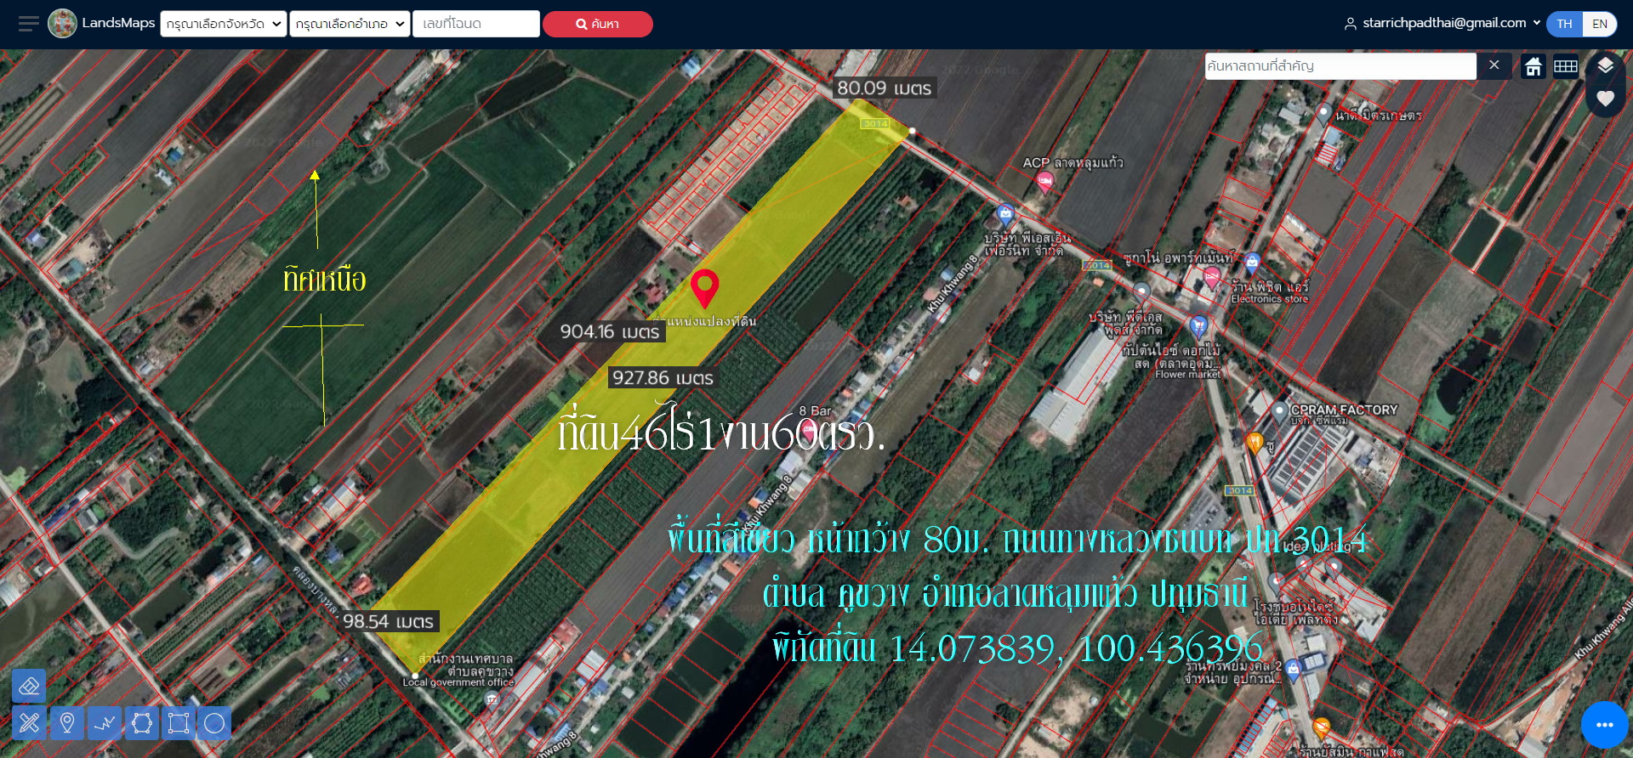1633x758 pixels.
Task: Open the hamburger menu
Action: (28, 24)
